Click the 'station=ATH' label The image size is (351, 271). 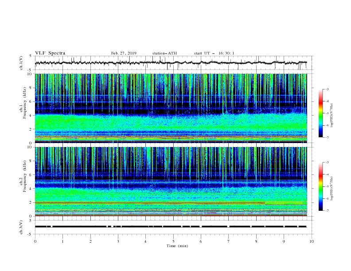tap(164, 53)
